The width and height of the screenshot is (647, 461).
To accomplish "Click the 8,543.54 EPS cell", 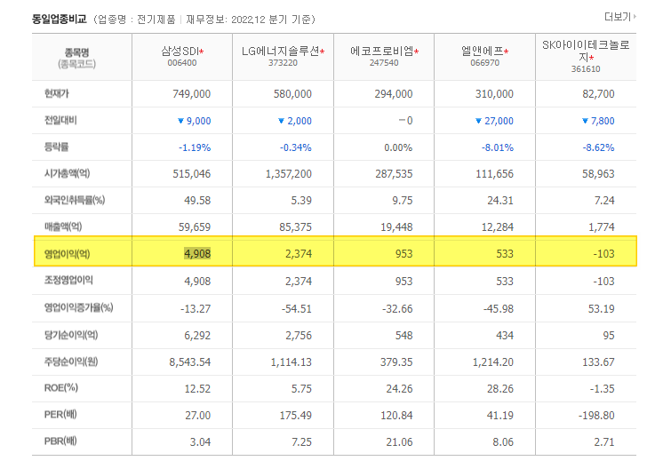I will coord(190,362).
